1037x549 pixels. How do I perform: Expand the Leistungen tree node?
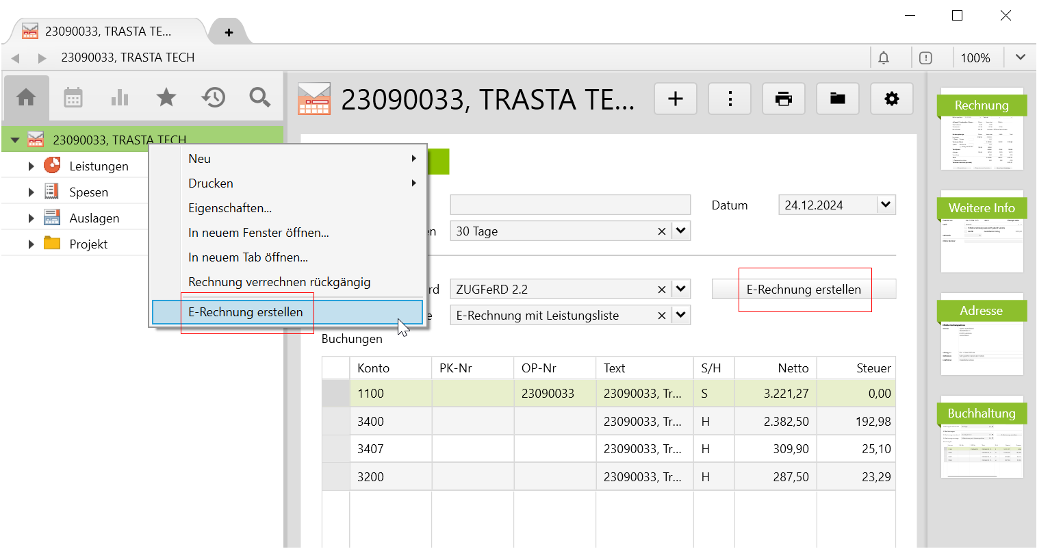[31, 166]
